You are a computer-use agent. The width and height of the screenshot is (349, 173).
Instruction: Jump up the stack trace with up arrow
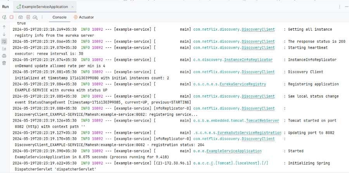pos(4,27)
